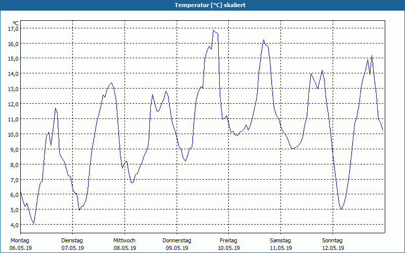Click Friday's temperature peak near 16 degrees
405x253 pixels.
(x=263, y=40)
